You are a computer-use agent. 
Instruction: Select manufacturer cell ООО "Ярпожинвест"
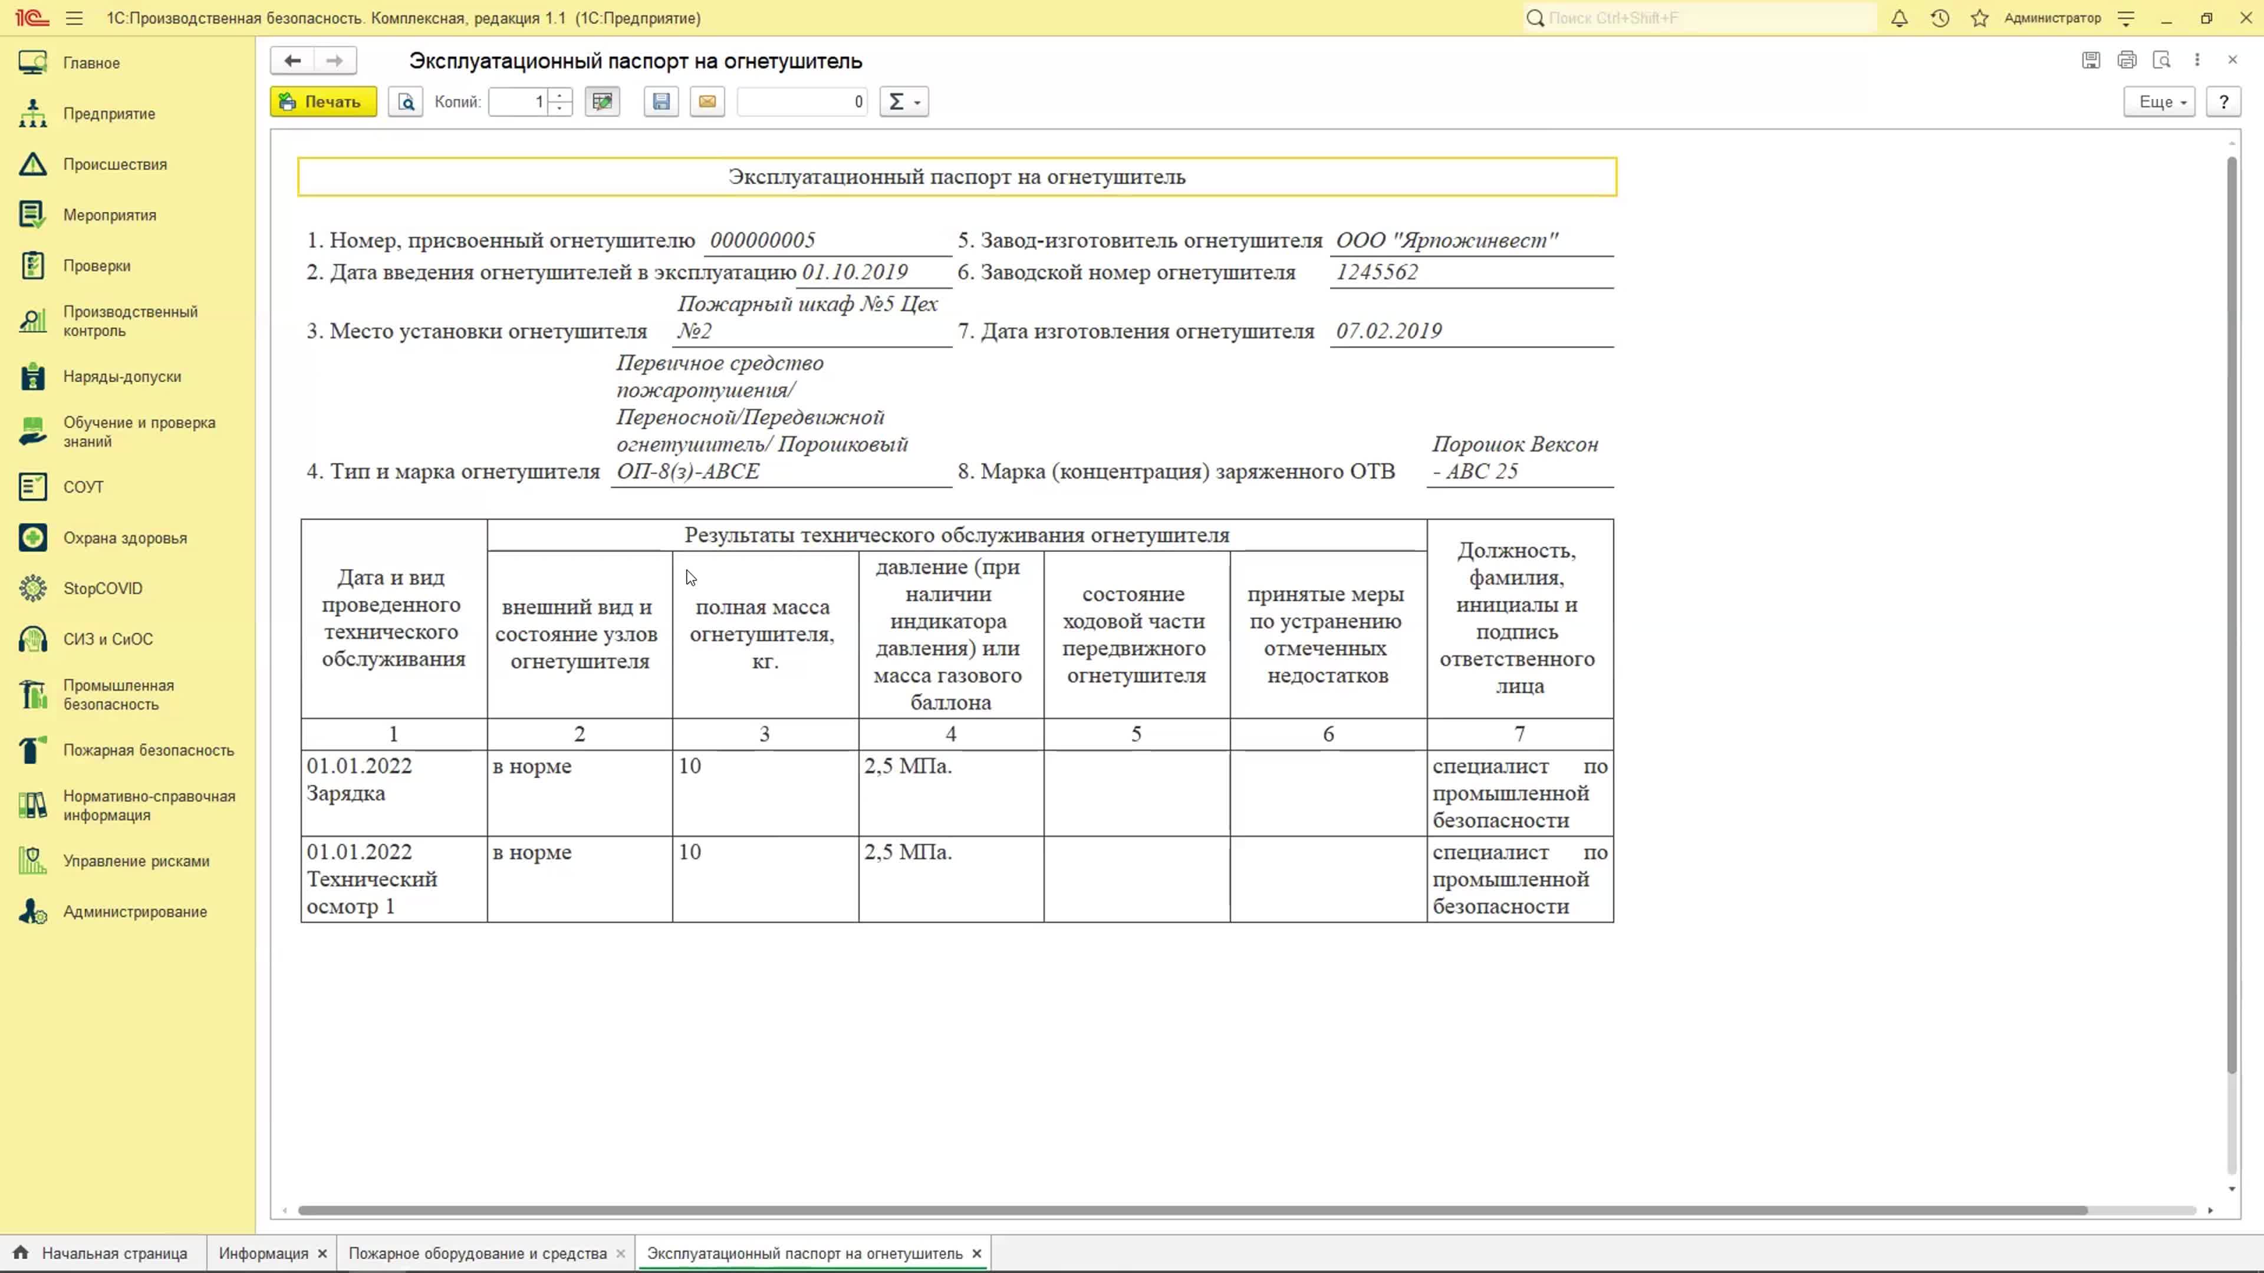point(1472,240)
